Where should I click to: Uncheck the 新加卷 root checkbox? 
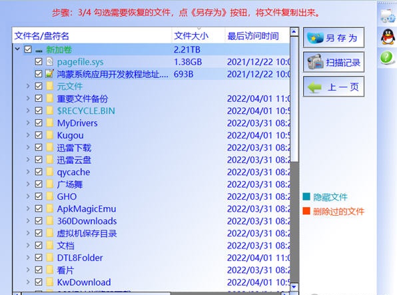28,49
